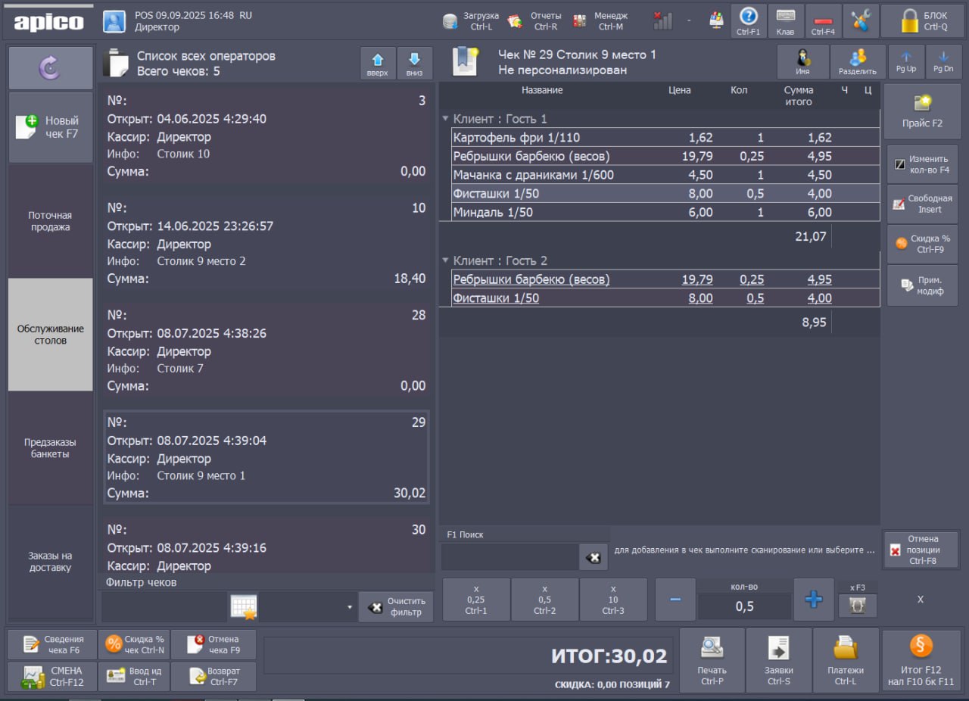Clear the F1 Поиск search field
This screenshot has height=701, width=969.
tap(594, 557)
